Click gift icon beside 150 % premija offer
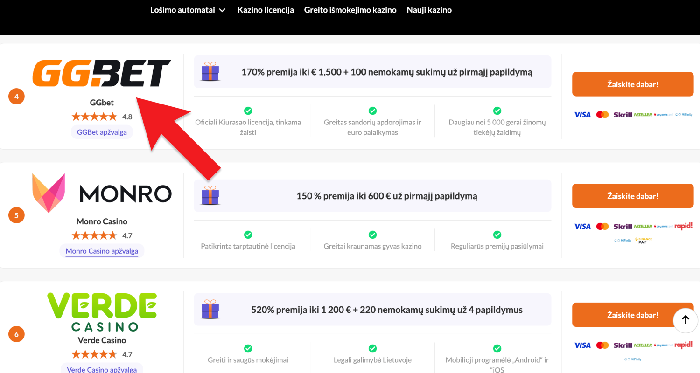The height and width of the screenshot is (373, 700). tap(210, 195)
